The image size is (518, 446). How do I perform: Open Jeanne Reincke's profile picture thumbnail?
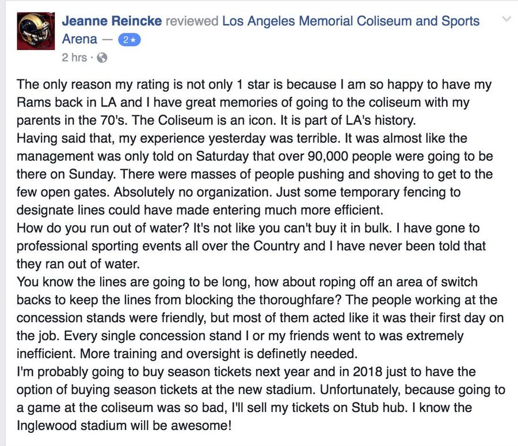coord(36,31)
